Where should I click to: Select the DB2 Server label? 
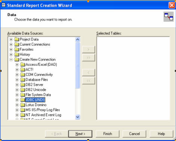[34, 85]
